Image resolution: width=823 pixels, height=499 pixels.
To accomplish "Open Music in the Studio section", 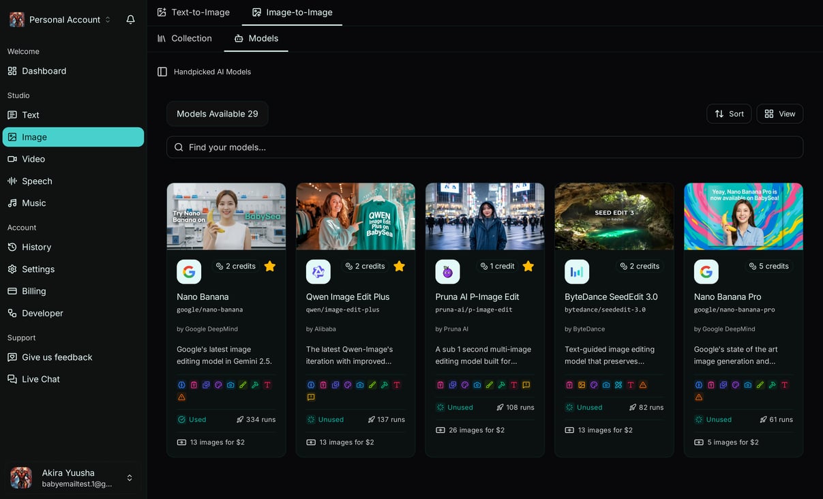I will (35, 202).
